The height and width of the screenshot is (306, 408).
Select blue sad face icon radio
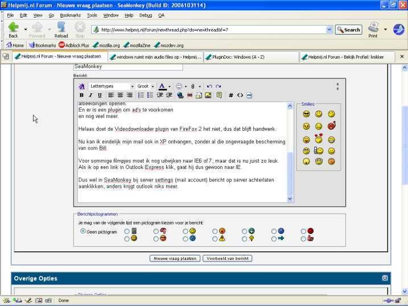tap(274, 231)
